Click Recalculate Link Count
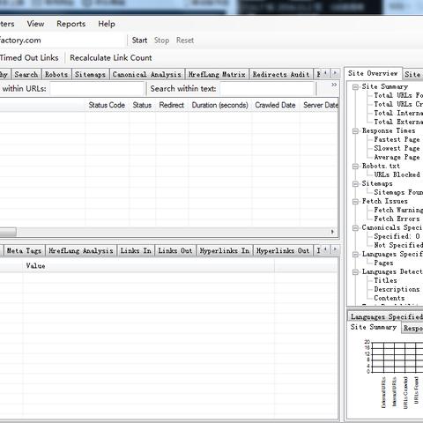Image resolution: width=423 pixels, height=423 pixels. (x=111, y=58)
